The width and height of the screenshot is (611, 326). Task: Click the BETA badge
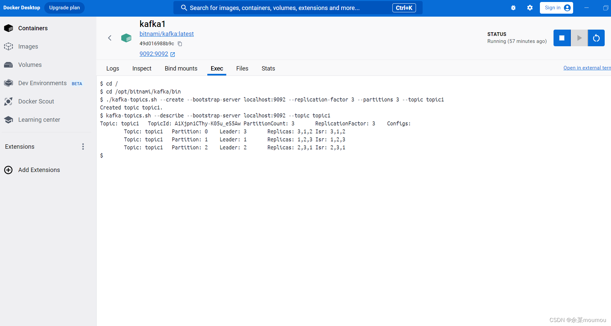tap(77, 84)
